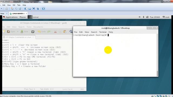Expand gedit recent files dropdown arrow

coord(18,32)
